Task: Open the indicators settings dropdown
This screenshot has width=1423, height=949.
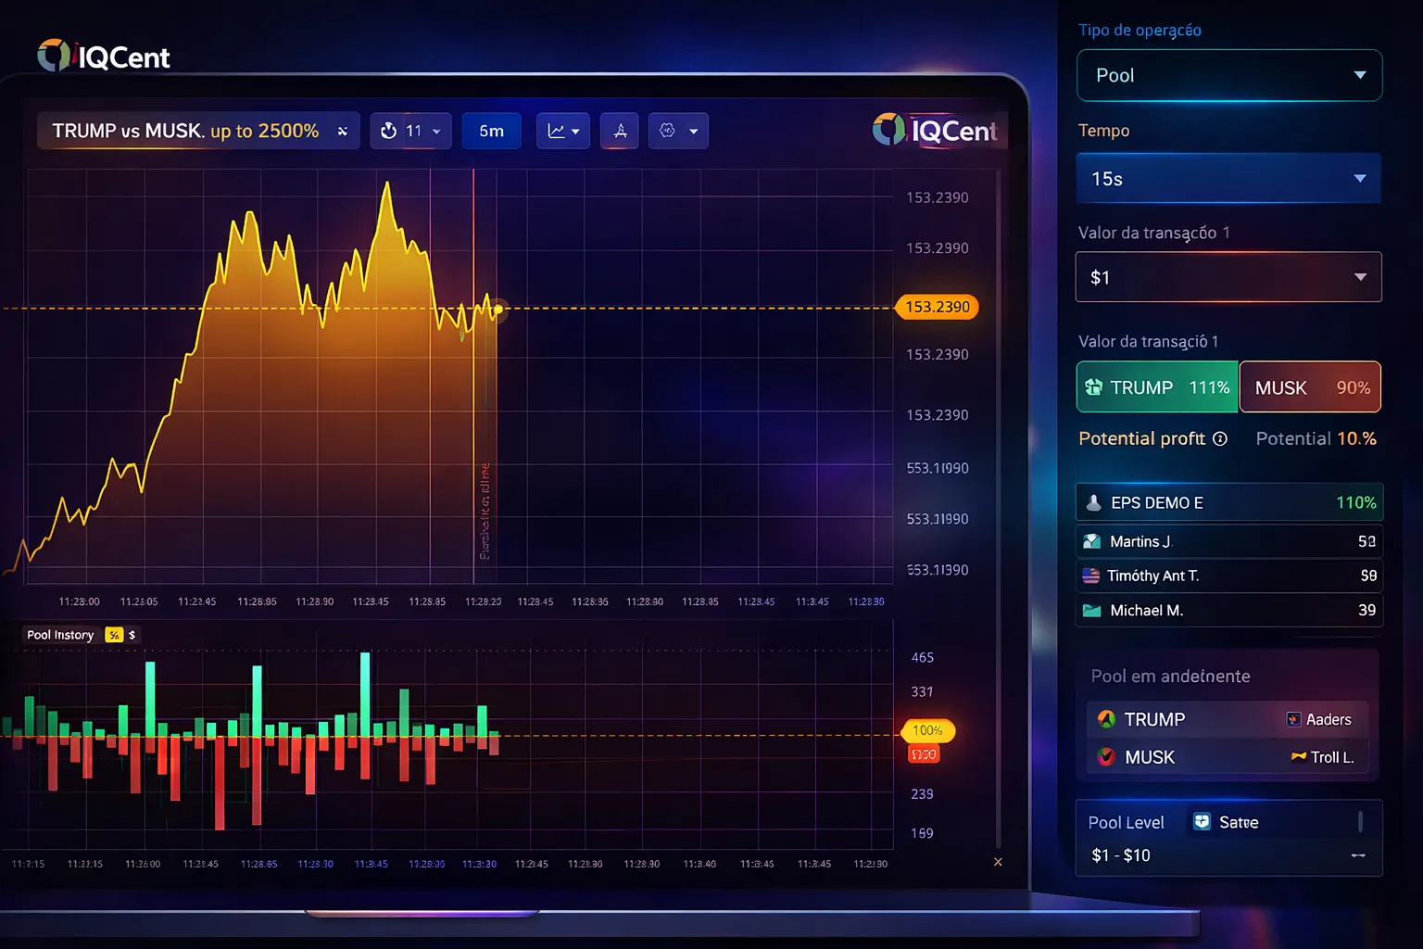Action: (x=678, y=131)
